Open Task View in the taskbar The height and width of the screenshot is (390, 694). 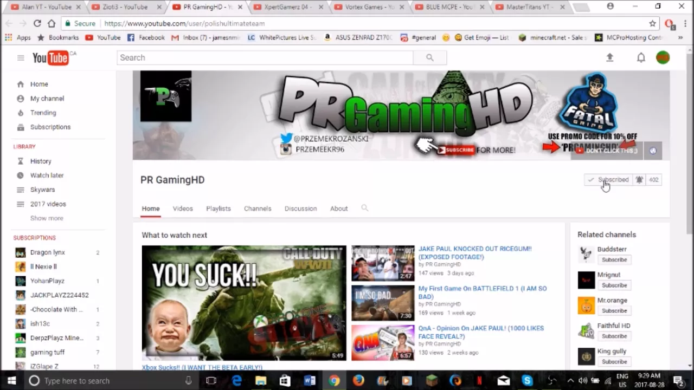point(211,381)
